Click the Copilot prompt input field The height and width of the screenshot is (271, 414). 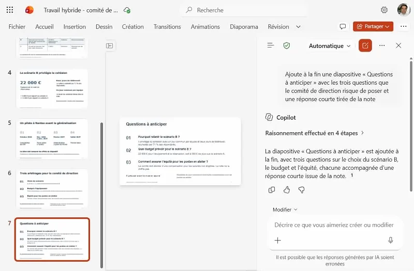pos(334,225)
